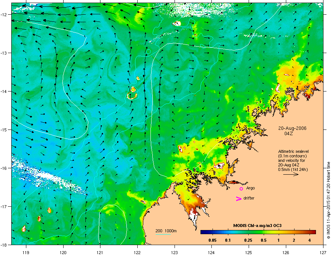Viewport: 331px width, 256px height.
Task: Click longitude axis label 119
Action: [26, 252]
